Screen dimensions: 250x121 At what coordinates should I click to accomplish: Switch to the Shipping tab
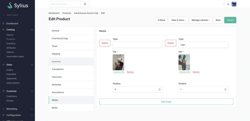[71, 54]
